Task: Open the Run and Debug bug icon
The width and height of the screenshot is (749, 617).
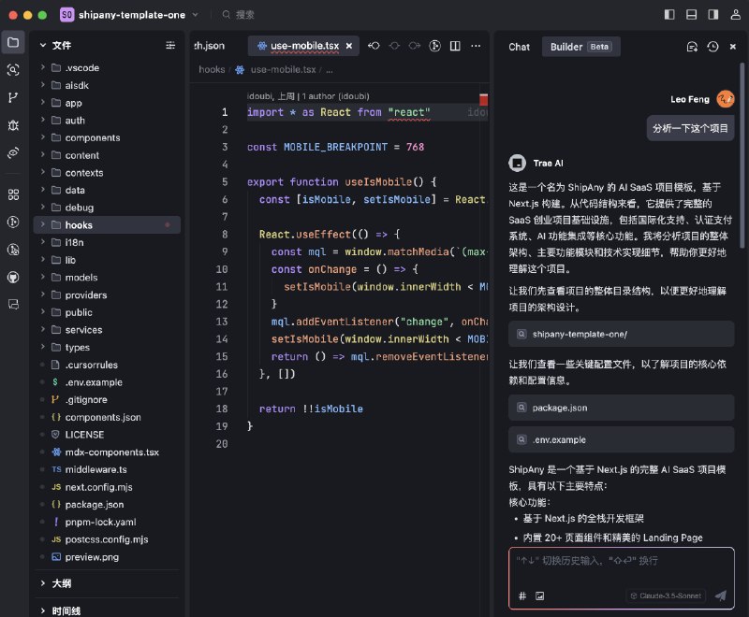Action: [13, 125]
